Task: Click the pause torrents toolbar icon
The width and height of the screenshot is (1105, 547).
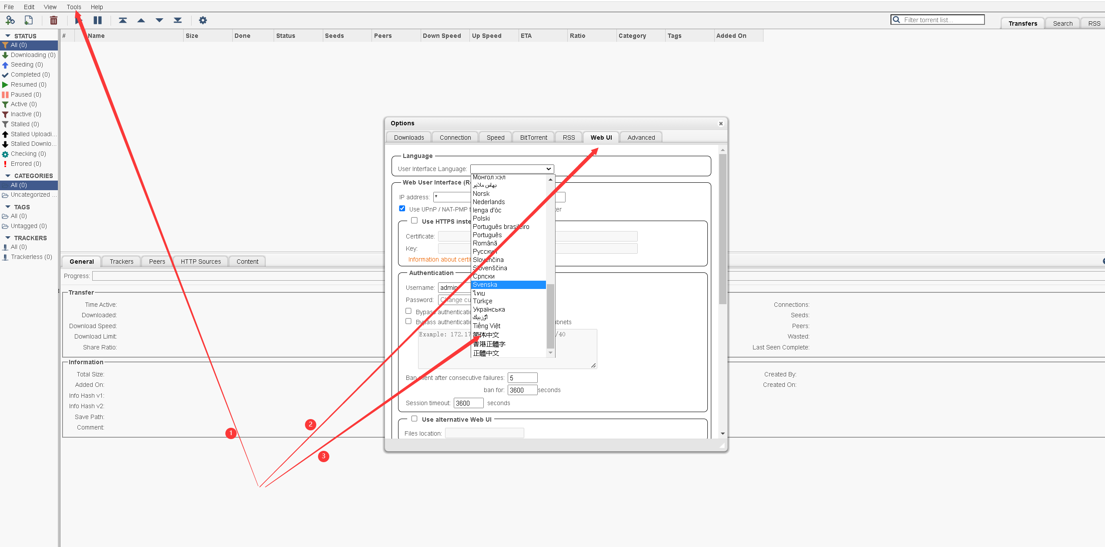Action: (x=97, y=20)
